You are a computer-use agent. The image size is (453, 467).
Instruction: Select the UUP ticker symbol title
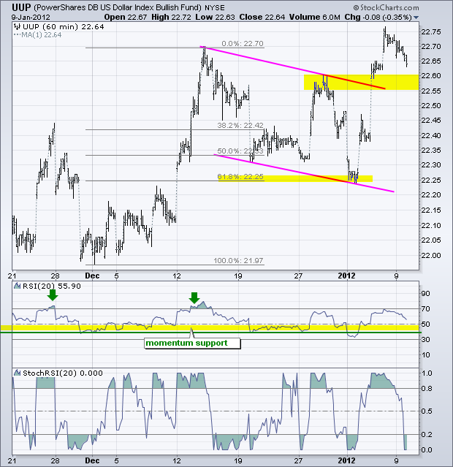click(21, 7)
